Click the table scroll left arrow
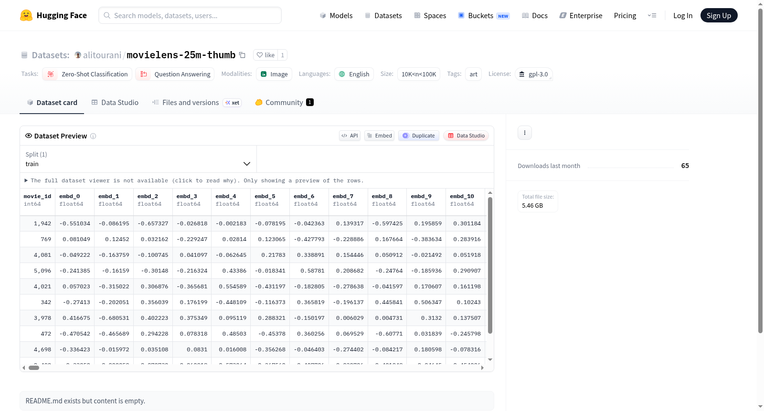The image size is (764, 411). click(24, 368)
